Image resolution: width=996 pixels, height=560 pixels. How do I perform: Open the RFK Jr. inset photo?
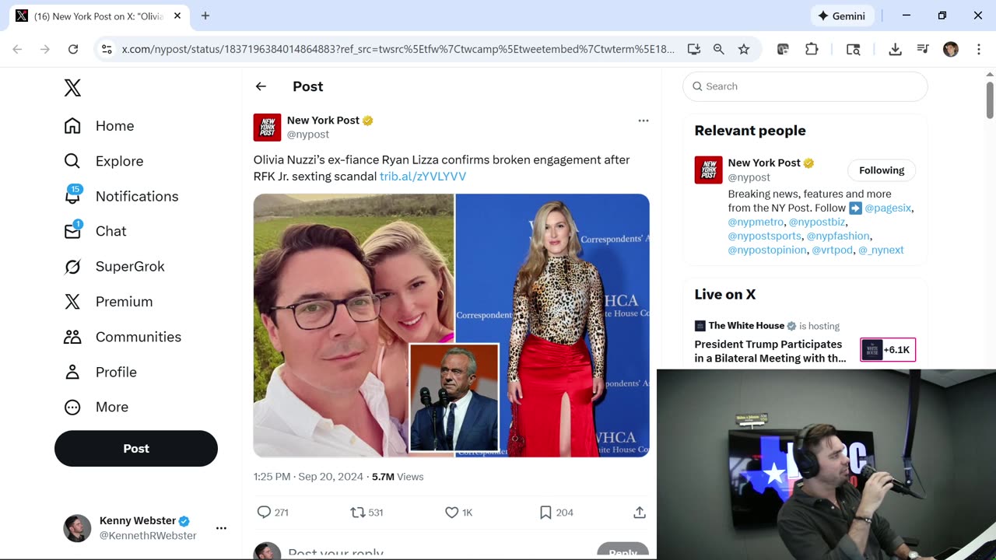pyautogui.click(x=454, y=397)
